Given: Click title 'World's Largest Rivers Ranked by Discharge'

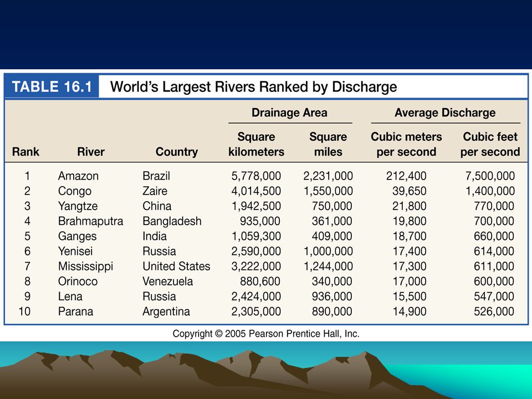Looking at the screenshot, I should pos(253,87).
